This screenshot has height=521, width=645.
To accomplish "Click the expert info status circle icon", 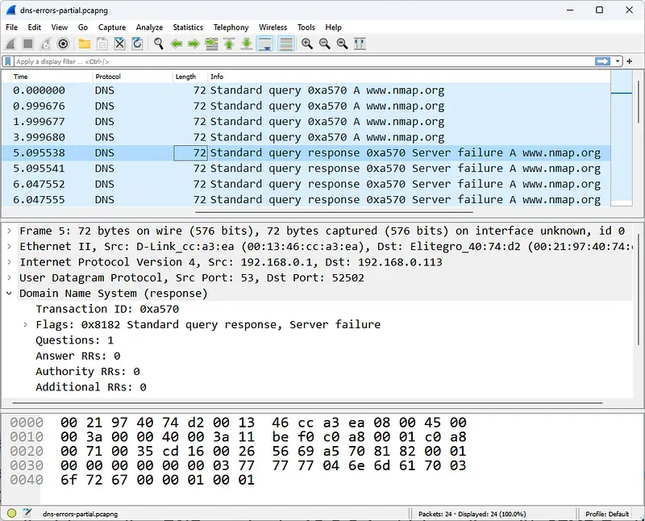I will [x=11, y=513].
